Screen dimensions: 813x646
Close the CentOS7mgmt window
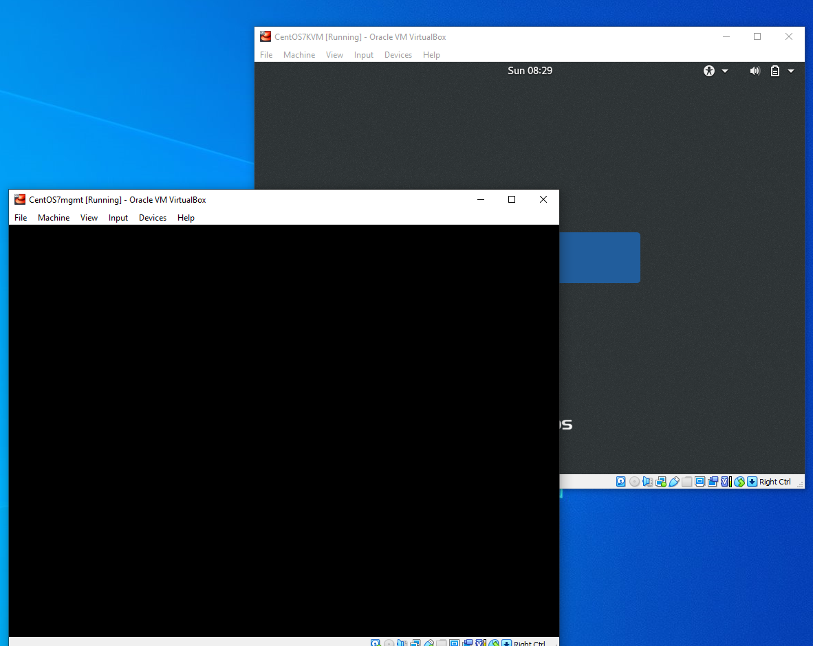543,199
